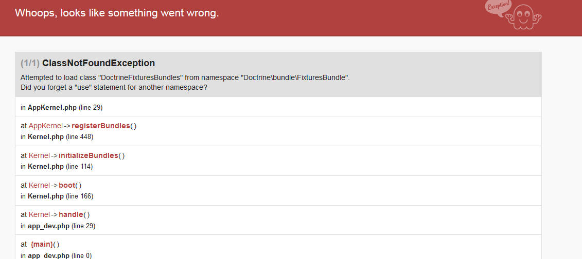Select the Kernel link before handle

[x=39, y=214]
